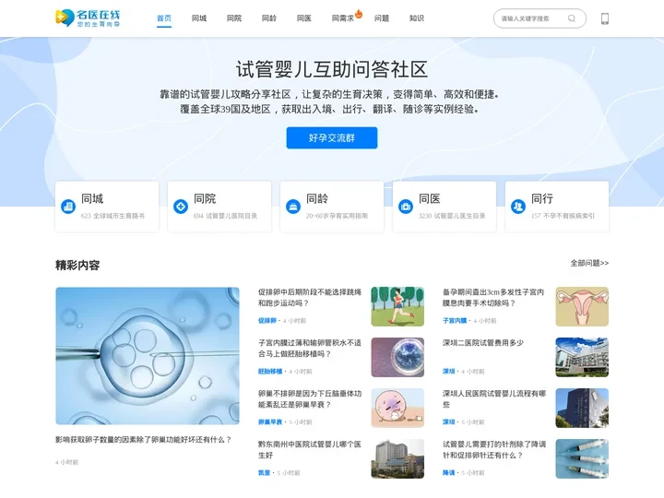Click 深圳 tag under 深圳二医院 article
The width and height of the screenshot is (664, 498).
448,372
